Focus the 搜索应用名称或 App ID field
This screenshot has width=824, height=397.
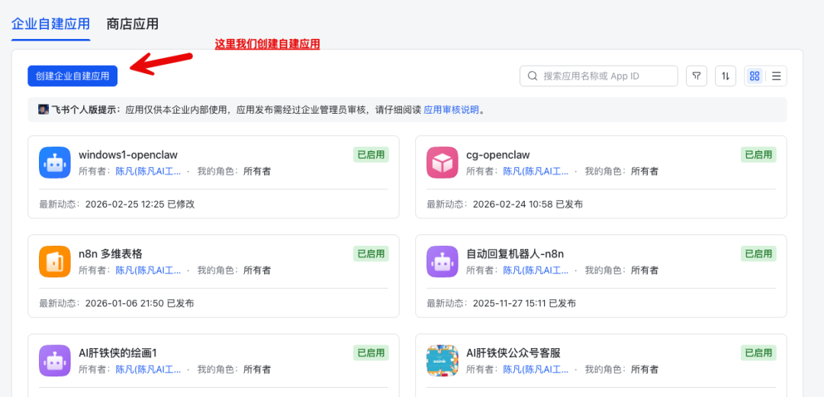point(599,76)
